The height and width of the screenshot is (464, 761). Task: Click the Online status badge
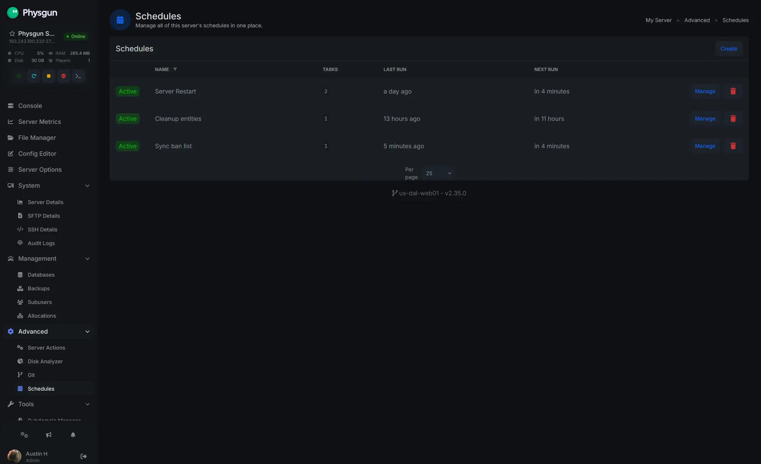(76, 36)
